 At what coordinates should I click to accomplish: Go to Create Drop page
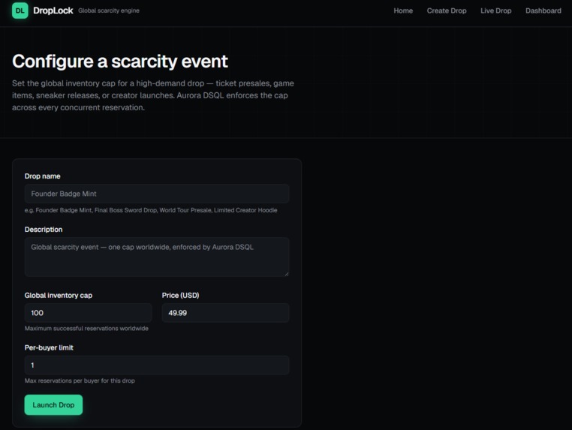click(447, 11)
